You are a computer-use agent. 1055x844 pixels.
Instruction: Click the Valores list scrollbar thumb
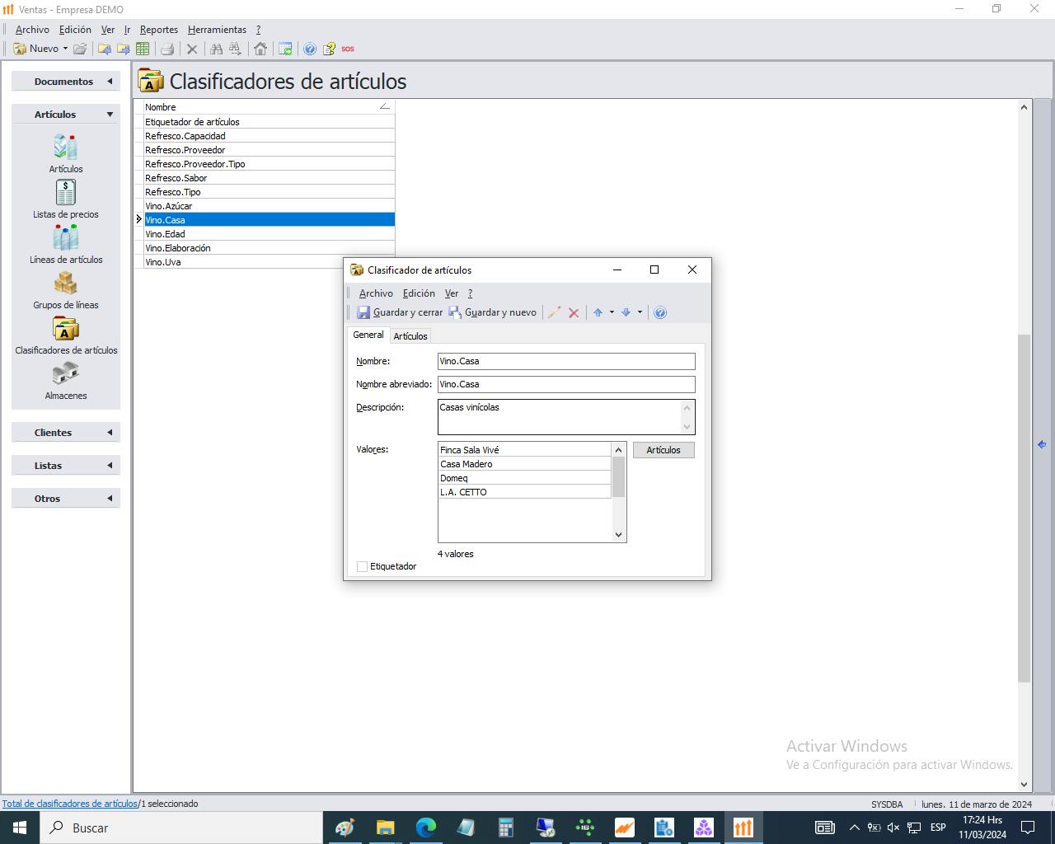pos(619,476)
